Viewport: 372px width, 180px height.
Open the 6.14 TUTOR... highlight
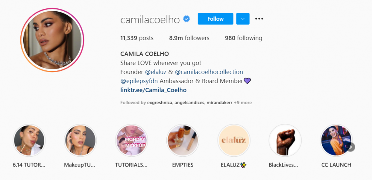[x=29, y=140]
